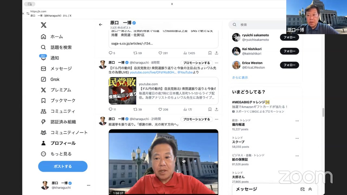Viewport: 347px width, 195px height.
Task: Click the page scrollbar thumb
Action: pos(323,112)
